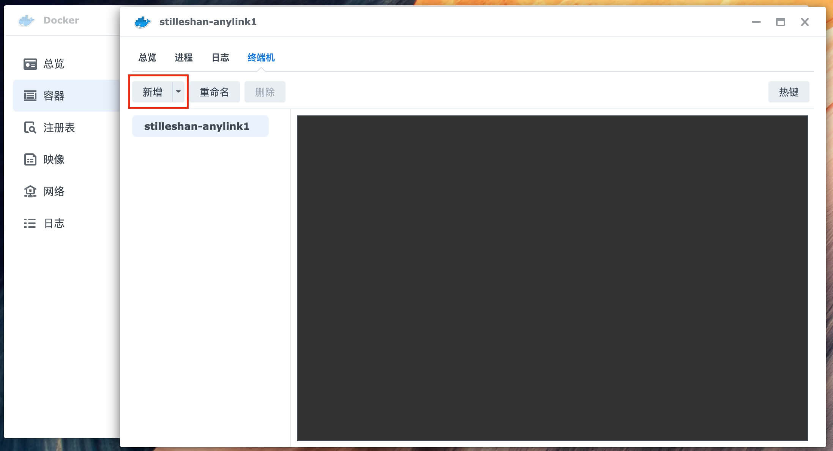Open the 日志 tab in container window

point(220,58)
